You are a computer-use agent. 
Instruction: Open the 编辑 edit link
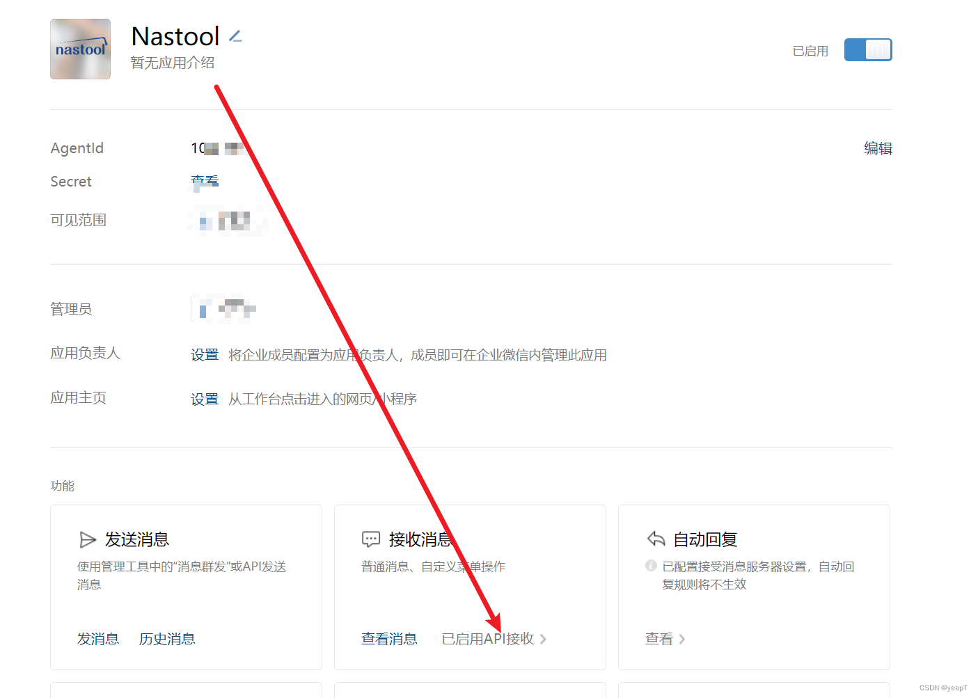878,148
